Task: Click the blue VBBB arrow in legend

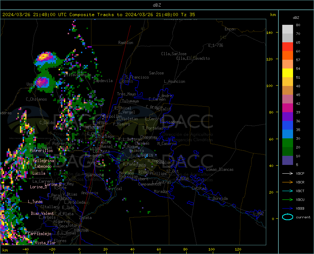Action: [x=287, y=209]
